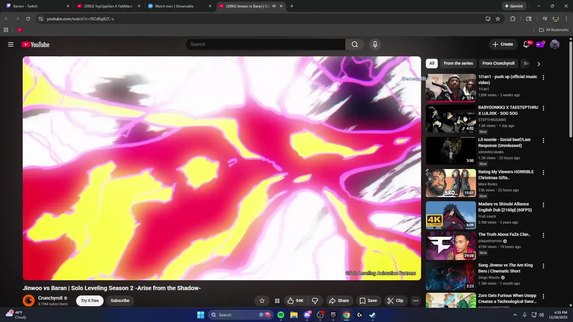Open Epic Games Launcher from the taskbar
The height and width of the screenshot is (322, 573).
point(333,315)
